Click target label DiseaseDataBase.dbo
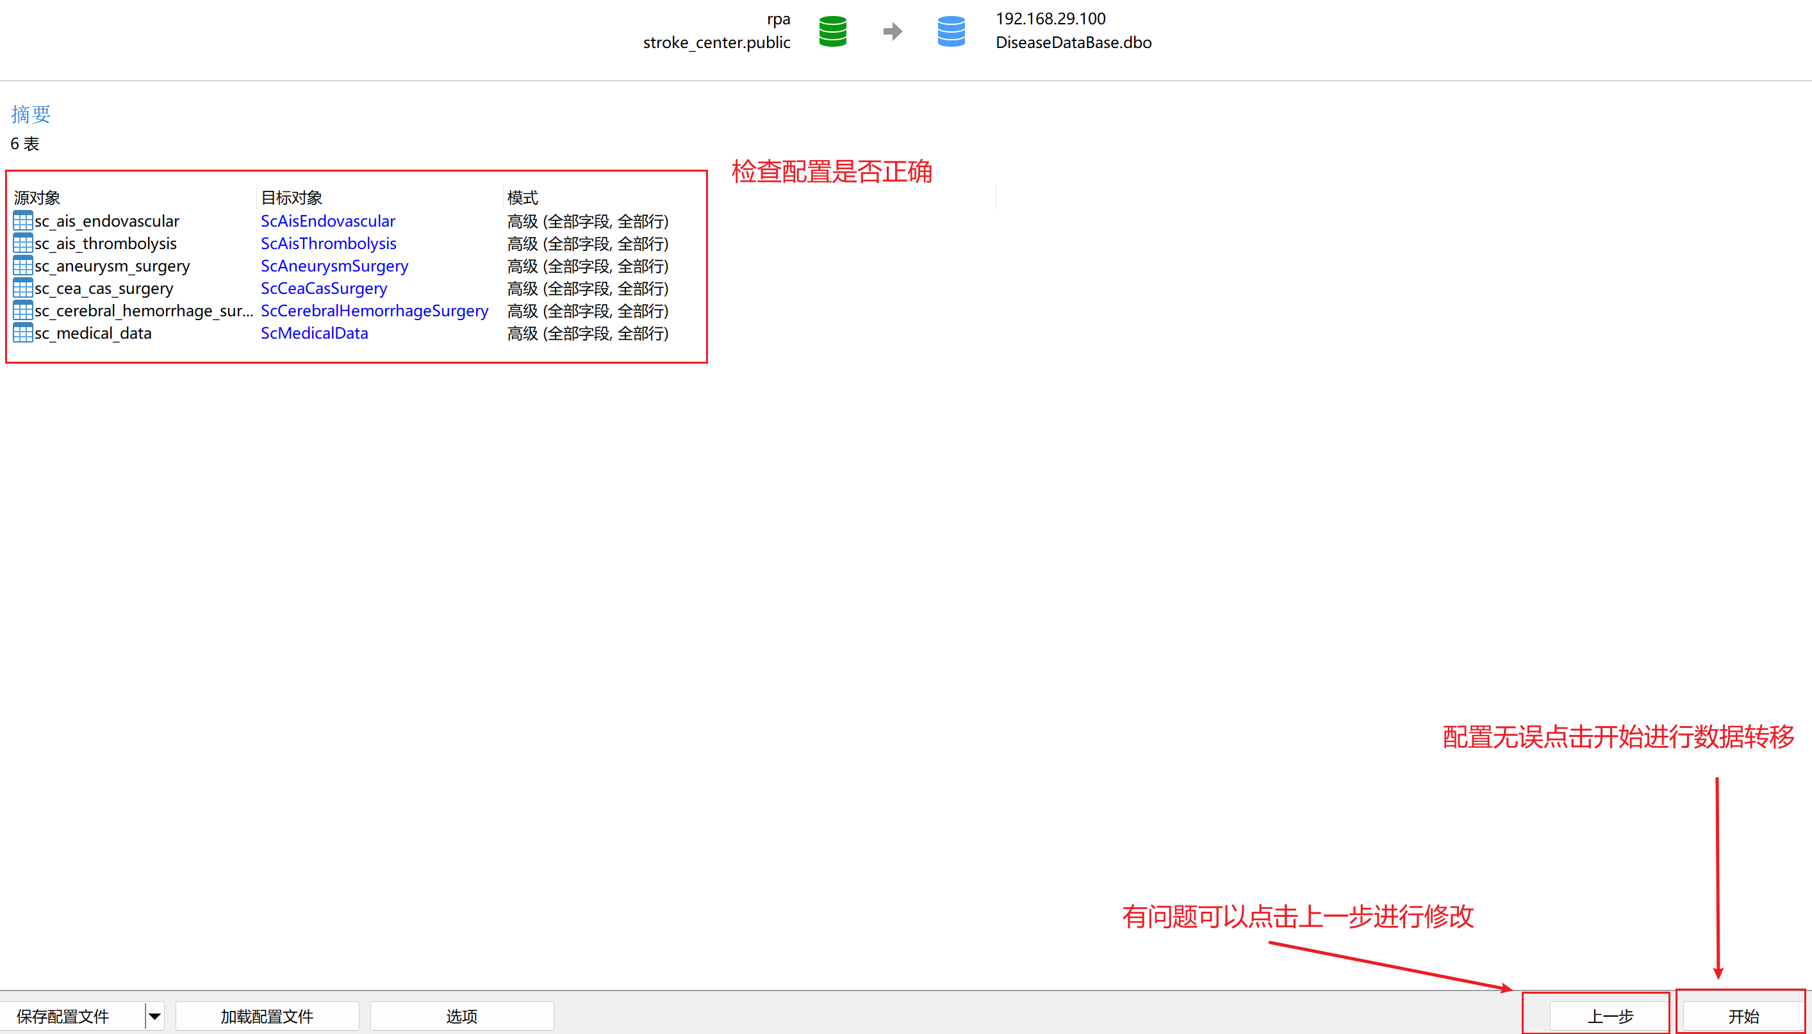 point(1073,43)
